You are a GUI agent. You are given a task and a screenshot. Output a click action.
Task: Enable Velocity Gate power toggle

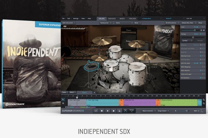pos(200,60)
